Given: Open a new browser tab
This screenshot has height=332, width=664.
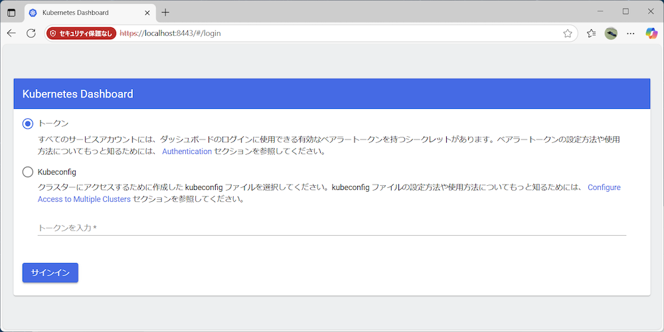Looking at the screenshot, I should pos(165,13).
